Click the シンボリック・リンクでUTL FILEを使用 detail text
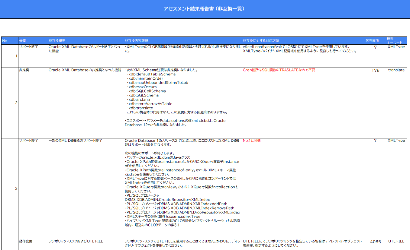Viewport: 410px width, 250px height. pyautogui.click(x=183, y=243)
